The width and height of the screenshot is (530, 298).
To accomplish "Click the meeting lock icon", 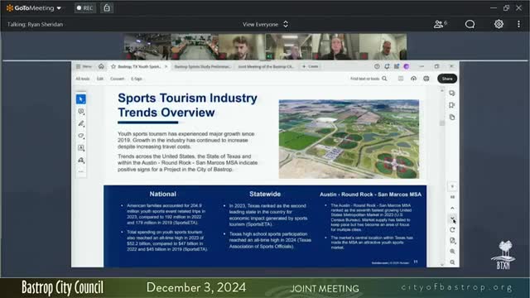I will pyautogui.click(x=107, y=7).
